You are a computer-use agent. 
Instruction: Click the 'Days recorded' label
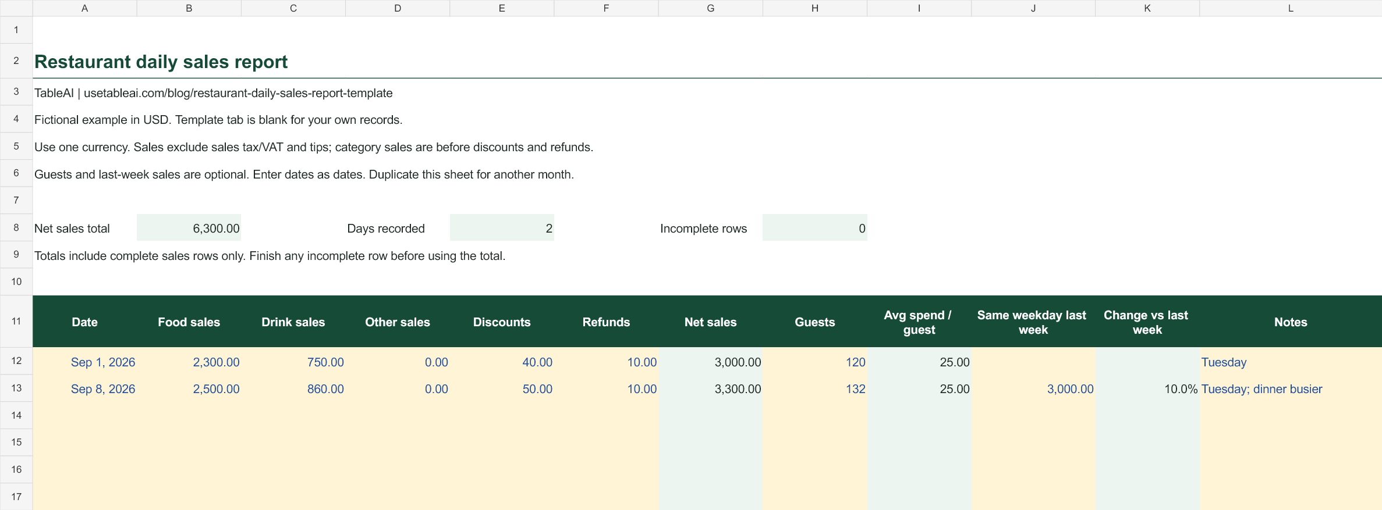point(386,229)
